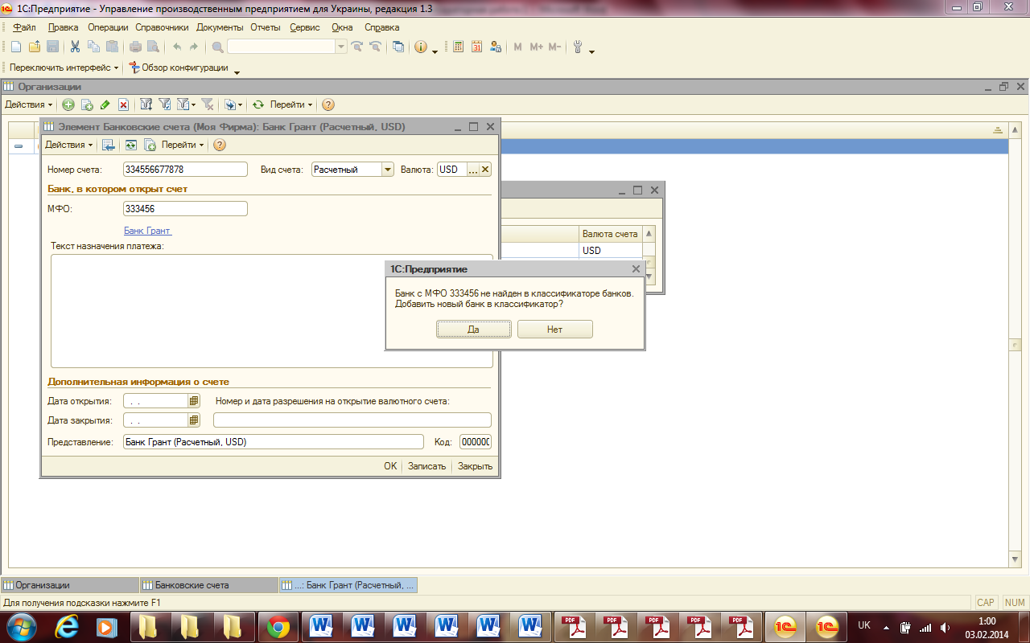Image resolution: width=1030 pixels, height=643 pixels.
Task: Open Internet Explorer from the taskbar
Action: click(67, 626)
